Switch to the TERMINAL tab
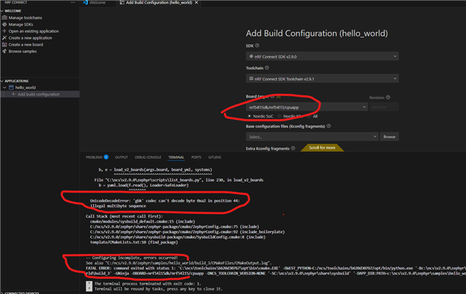Viewport: 466px width, 294px height. coord(176,157)
